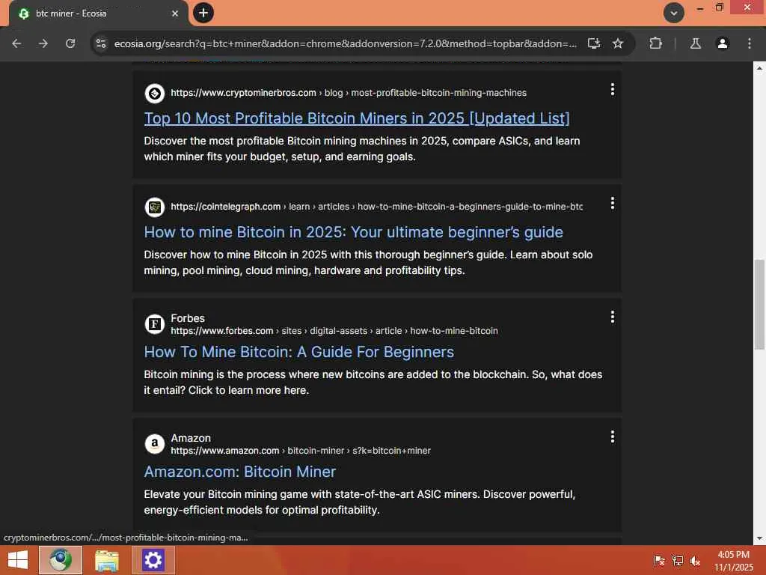Click the cointelegraph.com URL breadcrumb

click(x=377, y=207)
